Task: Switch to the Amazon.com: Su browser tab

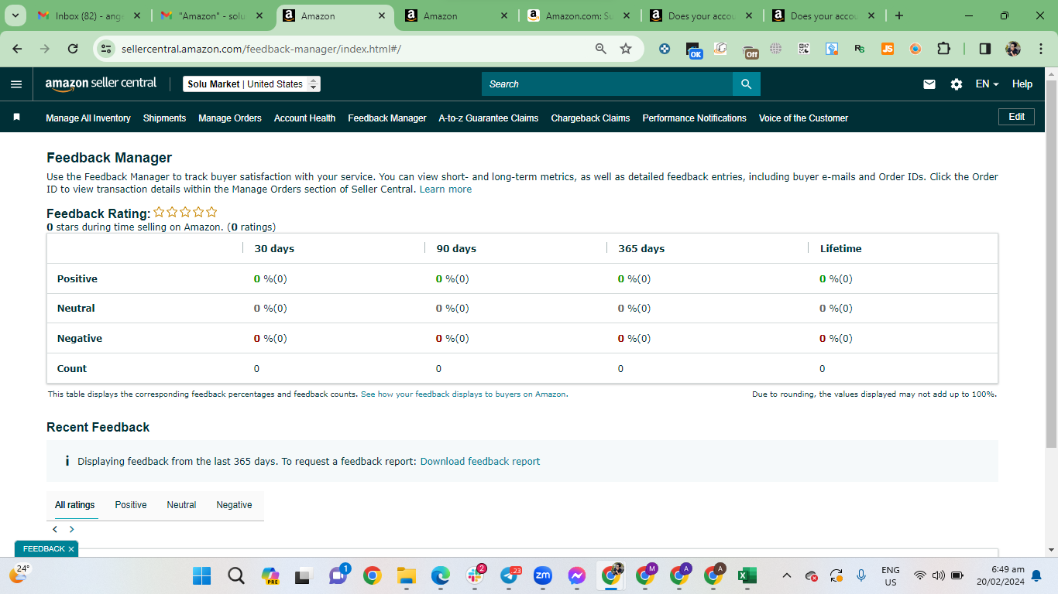Action: (x=579, y=15)
